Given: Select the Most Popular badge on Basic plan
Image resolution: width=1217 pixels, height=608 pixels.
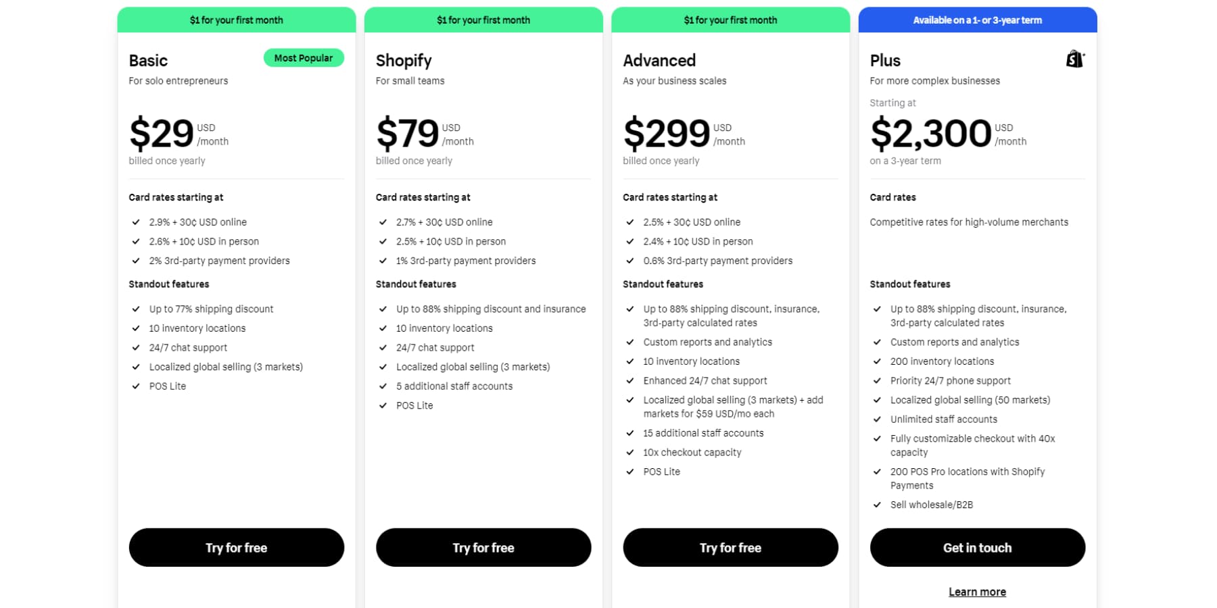Looking at the screenshot, I should pyautogui.click(x=304, y=58).
